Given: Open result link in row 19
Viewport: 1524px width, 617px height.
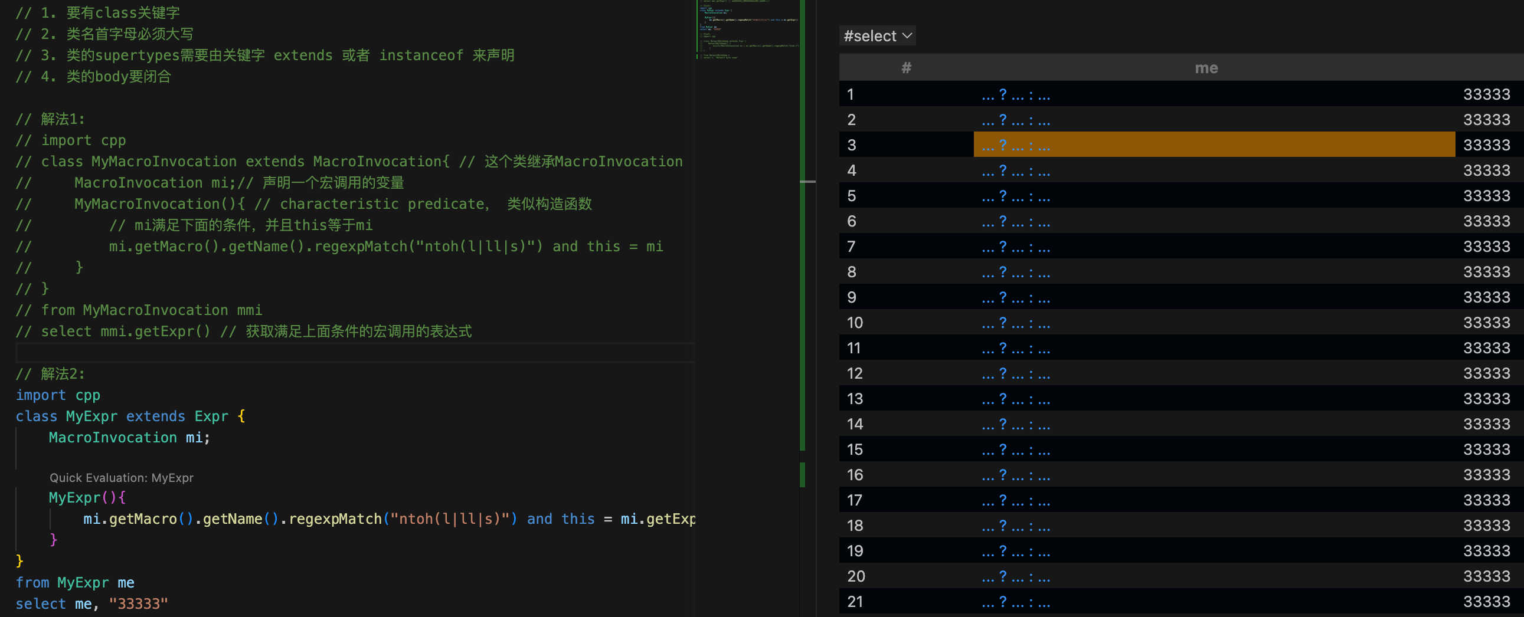Looking at the screenshot, I should coord(1015,552).
